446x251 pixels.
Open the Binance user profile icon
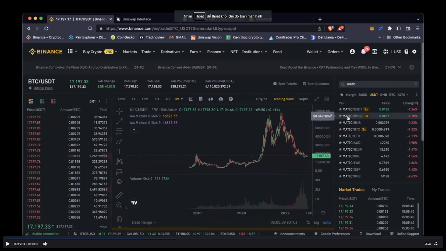[352, 52]
